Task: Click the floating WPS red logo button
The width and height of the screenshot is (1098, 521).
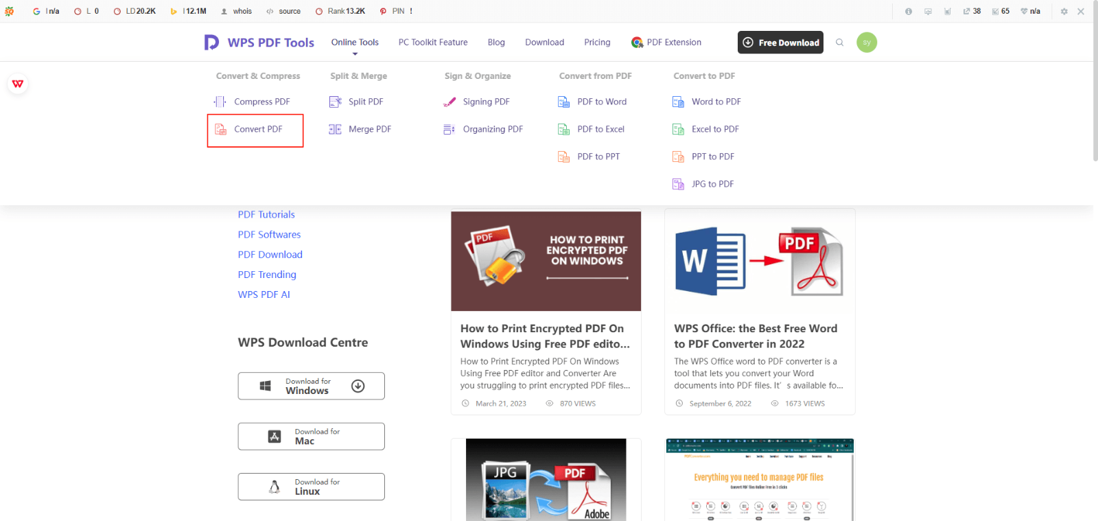Action: point(18,84)
